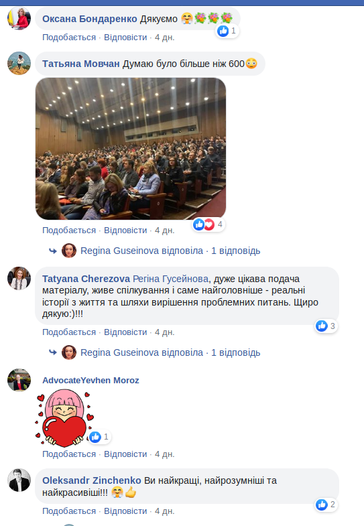The image size is (364, 526).
Task: Open Татьяна Мовчан's profile picture
Action: [19, 64]
